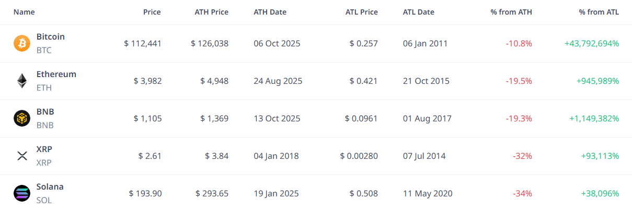Image resolution: width=632 pixels, height=212 pixels.
Task: Click the BTC ticker symbol text
Action: pyautogui.click(x=44, y=51)
